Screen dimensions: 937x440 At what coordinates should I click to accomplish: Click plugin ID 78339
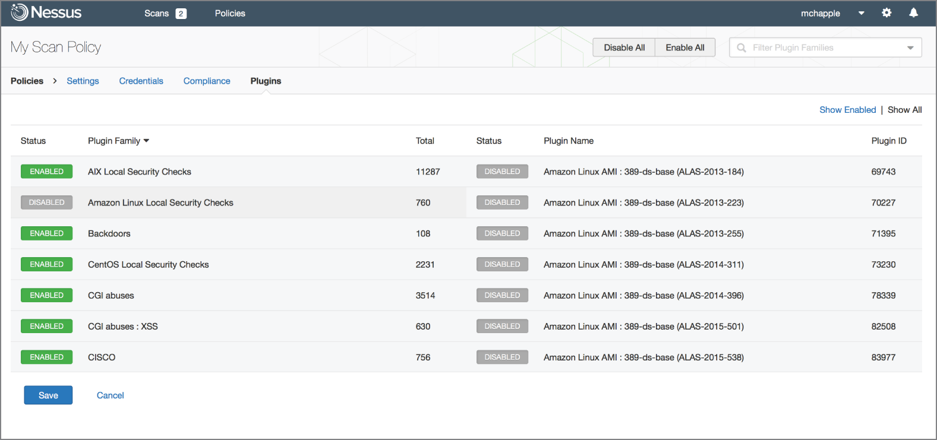pyautogui.click(x=883, y=295)
